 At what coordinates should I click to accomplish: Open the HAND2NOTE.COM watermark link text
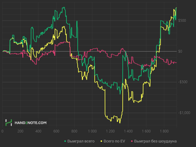(31, 123)
